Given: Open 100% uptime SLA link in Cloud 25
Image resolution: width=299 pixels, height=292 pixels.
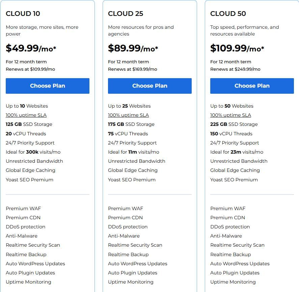Looking at the screenshot, I should click(x=129, y=115).
